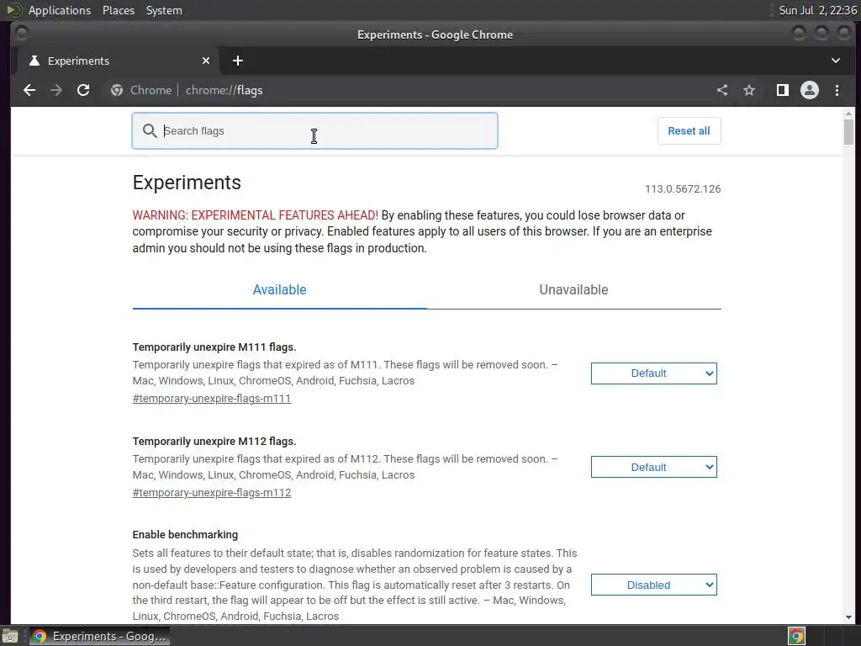861x646 pixels.
Task: Open the System menu
Action: tap(164, 10)
